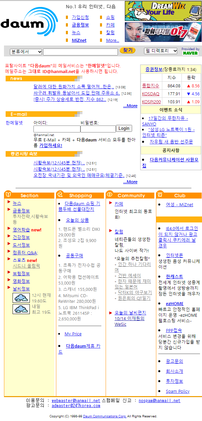
Task: Open the 달러에 대한 원화가치 news headline
Action: coord(74,87)
